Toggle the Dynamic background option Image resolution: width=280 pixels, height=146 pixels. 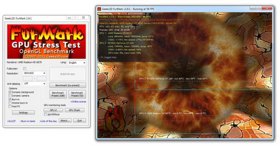[10, 92]
